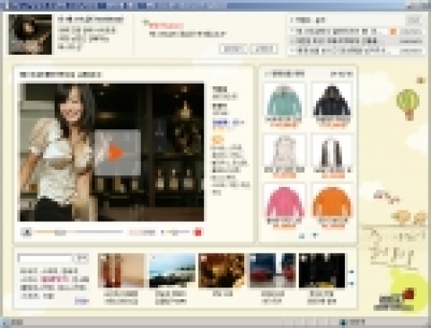
Task: Click the orange play button over the video
Action: [118, 153]
